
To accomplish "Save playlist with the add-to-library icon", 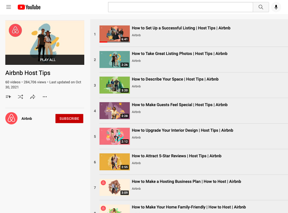I will click(x=8, y=97).
